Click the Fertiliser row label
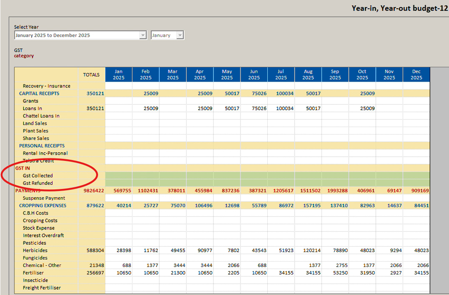The height and width of the screenshot is (295, 449). [x=33, y=273]
